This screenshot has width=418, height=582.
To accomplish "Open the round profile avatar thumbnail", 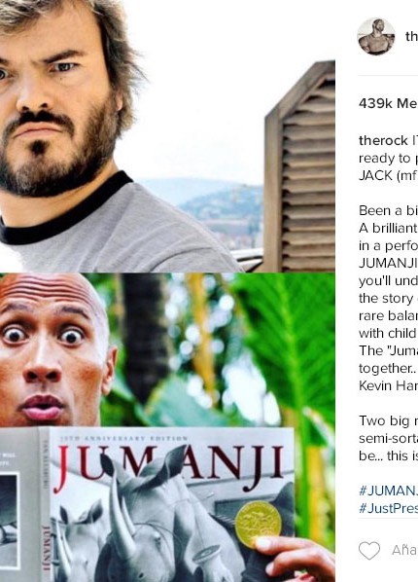I will 376,36.
